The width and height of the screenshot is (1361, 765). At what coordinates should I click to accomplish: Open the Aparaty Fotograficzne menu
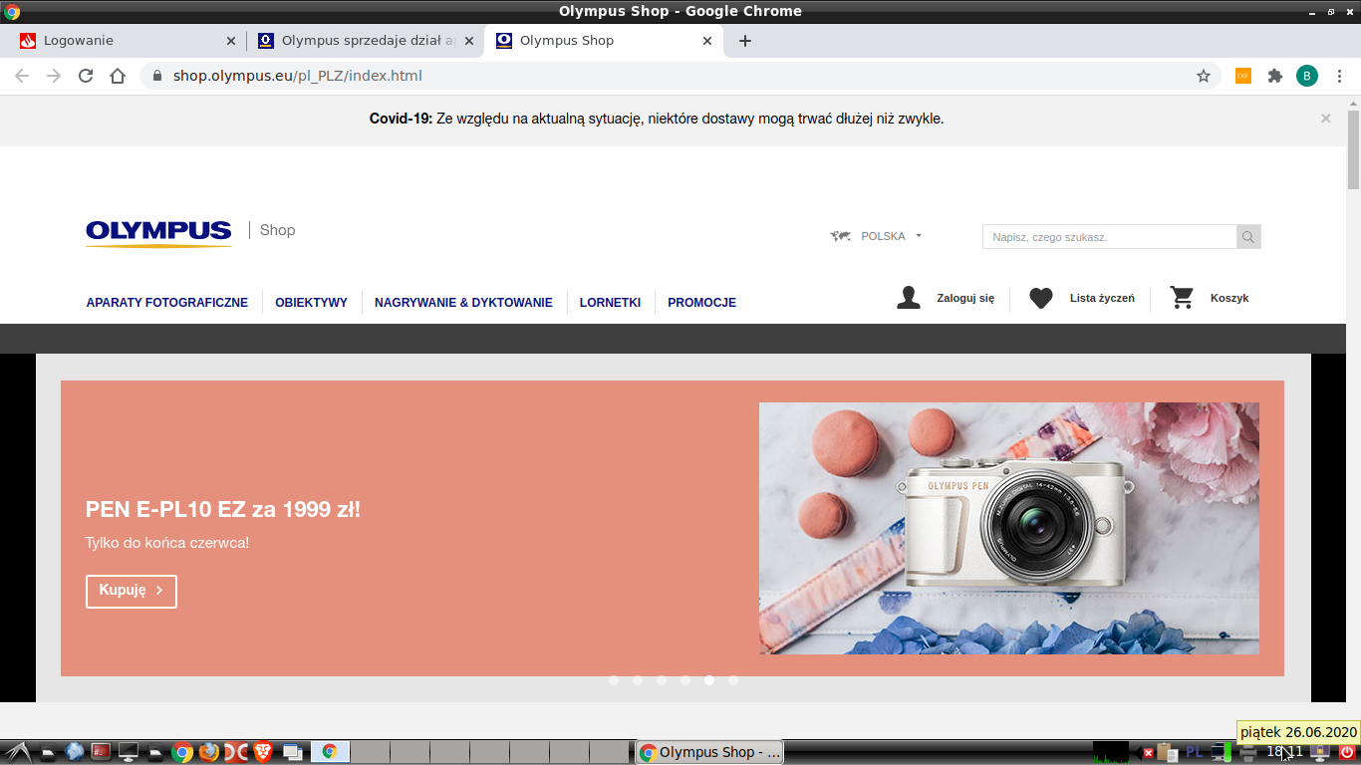(x=166, y=303)
